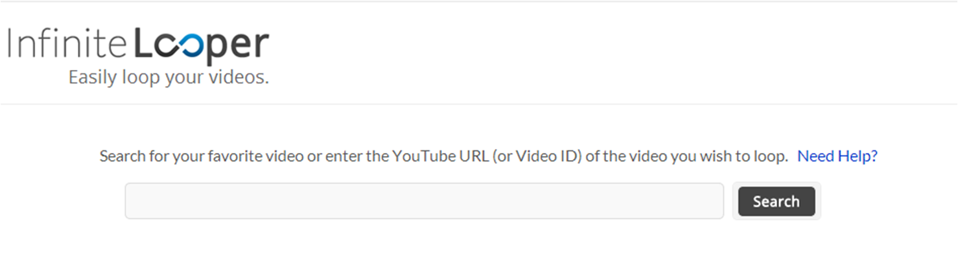Click the instruction text about YouTube URL

point(443,156)
